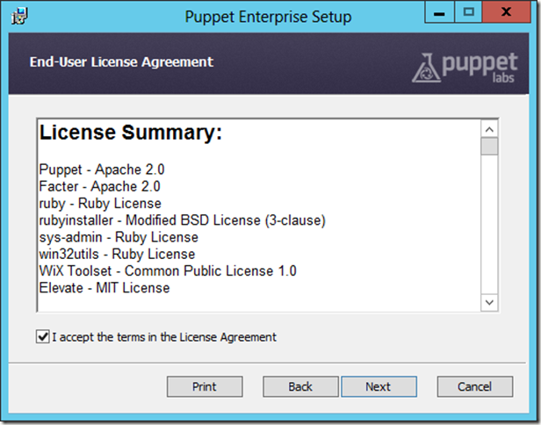Viewport: 541px width, 425px height.
Task: Click the End-User License Agreement heading
Action: click(121, 62)
